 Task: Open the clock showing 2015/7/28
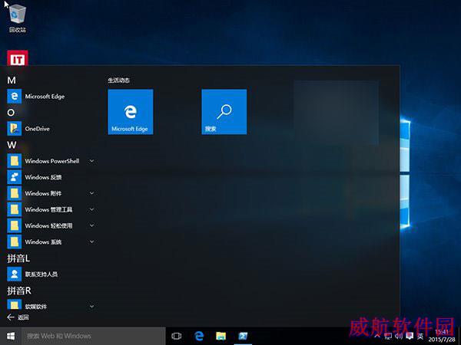(x=442, y=336)
